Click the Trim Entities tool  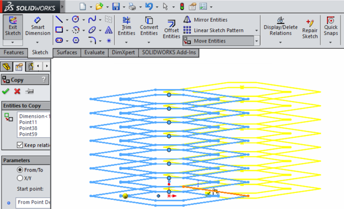[126, 26]
